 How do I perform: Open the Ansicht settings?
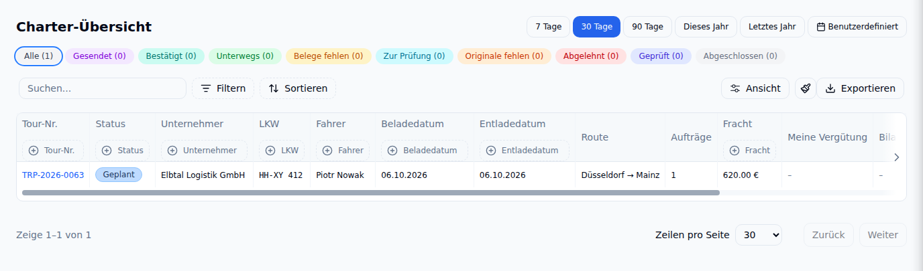coord(755,88)
